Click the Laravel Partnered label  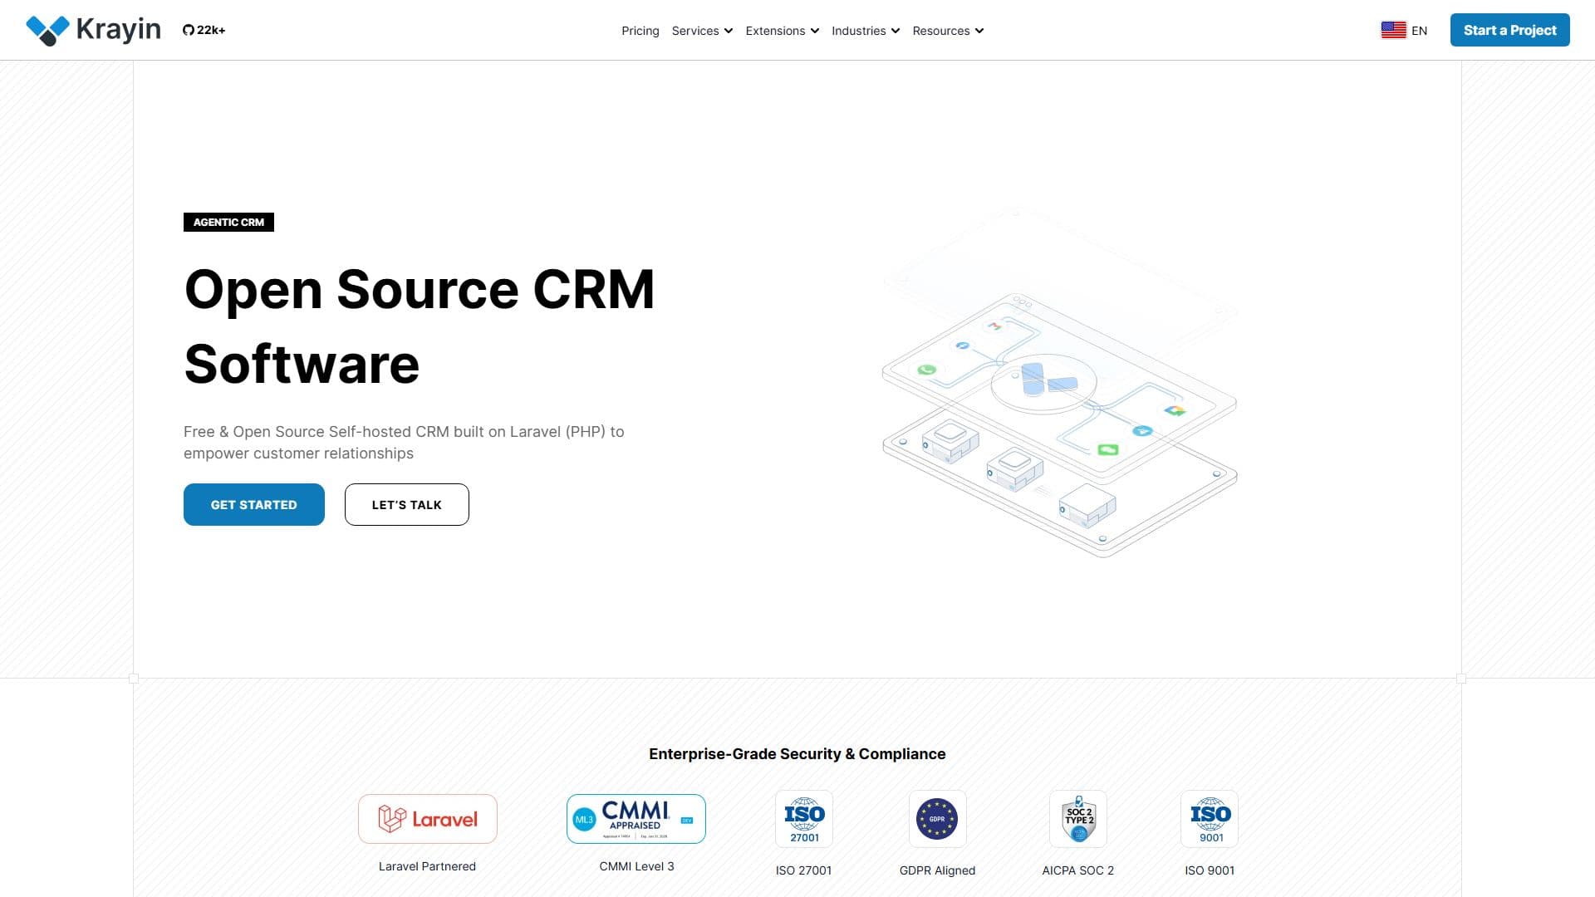click(427, 866)
